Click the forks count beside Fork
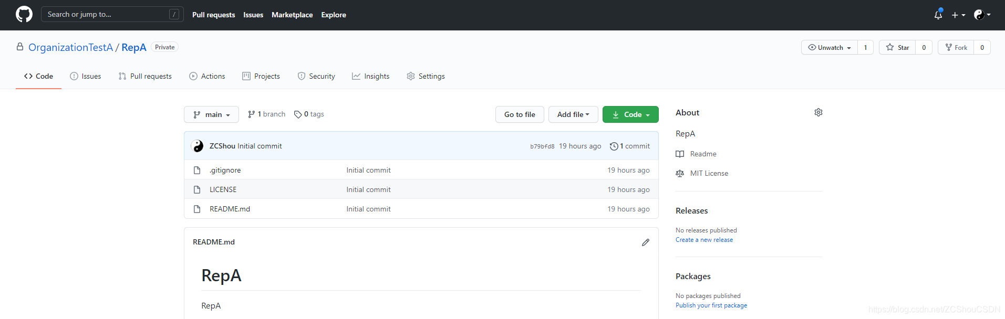This screenshot has height=319, width=1005. 982,47
